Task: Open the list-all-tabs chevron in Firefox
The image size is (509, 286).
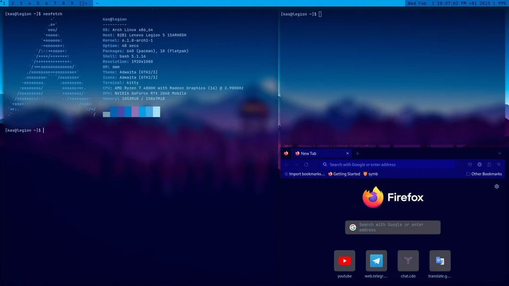Action: click(500, 153)
